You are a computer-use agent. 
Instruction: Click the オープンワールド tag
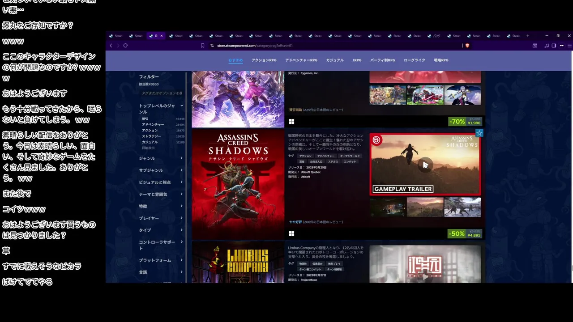(x=350, y=156)
